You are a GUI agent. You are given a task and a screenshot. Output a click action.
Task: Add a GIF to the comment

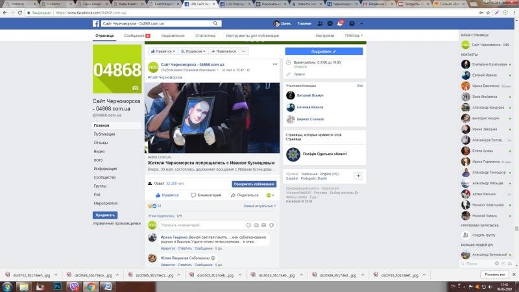point(264,225)
